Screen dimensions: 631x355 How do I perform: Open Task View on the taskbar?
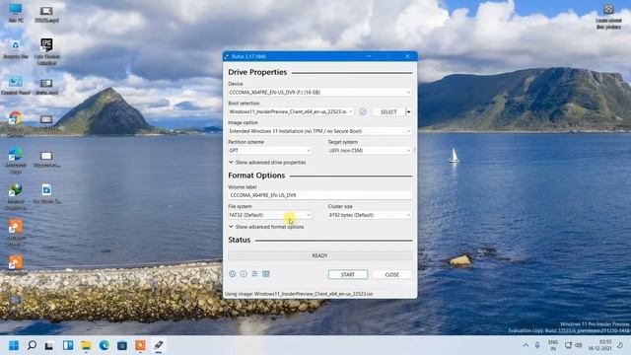tap(49, 345)
